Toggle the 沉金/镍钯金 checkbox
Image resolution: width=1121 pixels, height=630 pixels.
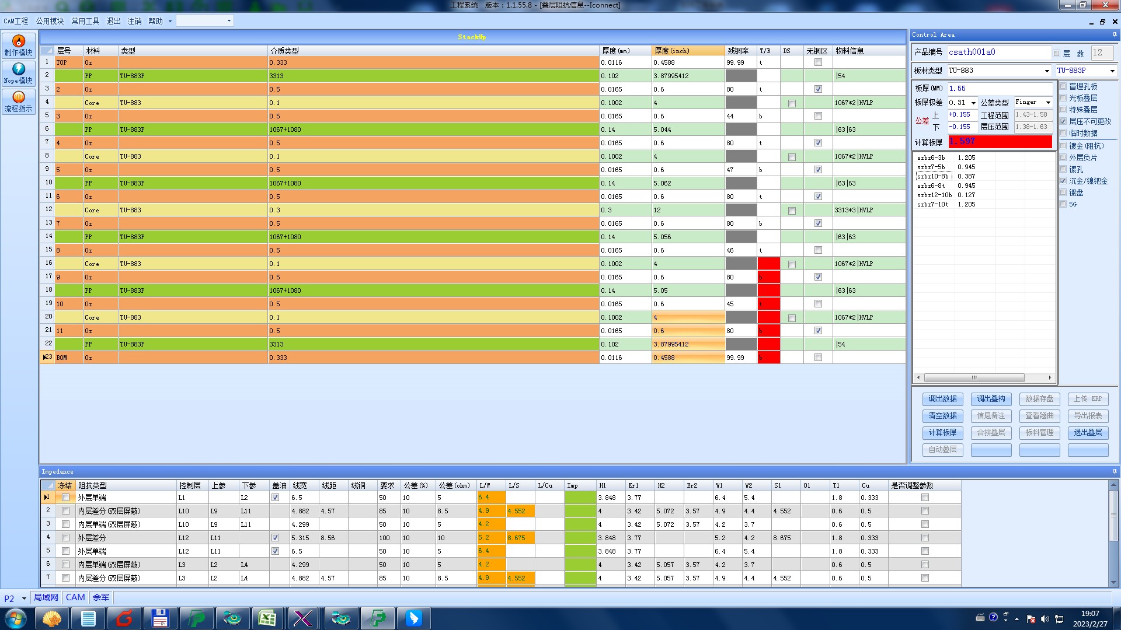tap(1063, 181)
